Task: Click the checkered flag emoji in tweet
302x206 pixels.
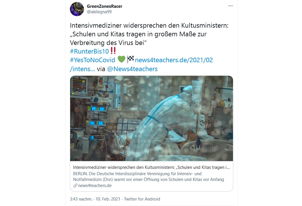Action: (130, 59)
